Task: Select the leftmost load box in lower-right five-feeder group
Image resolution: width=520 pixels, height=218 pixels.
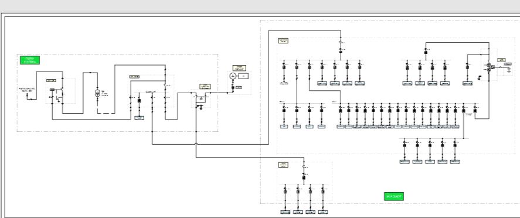Action: pyautogui.click(x=405, y=162)
